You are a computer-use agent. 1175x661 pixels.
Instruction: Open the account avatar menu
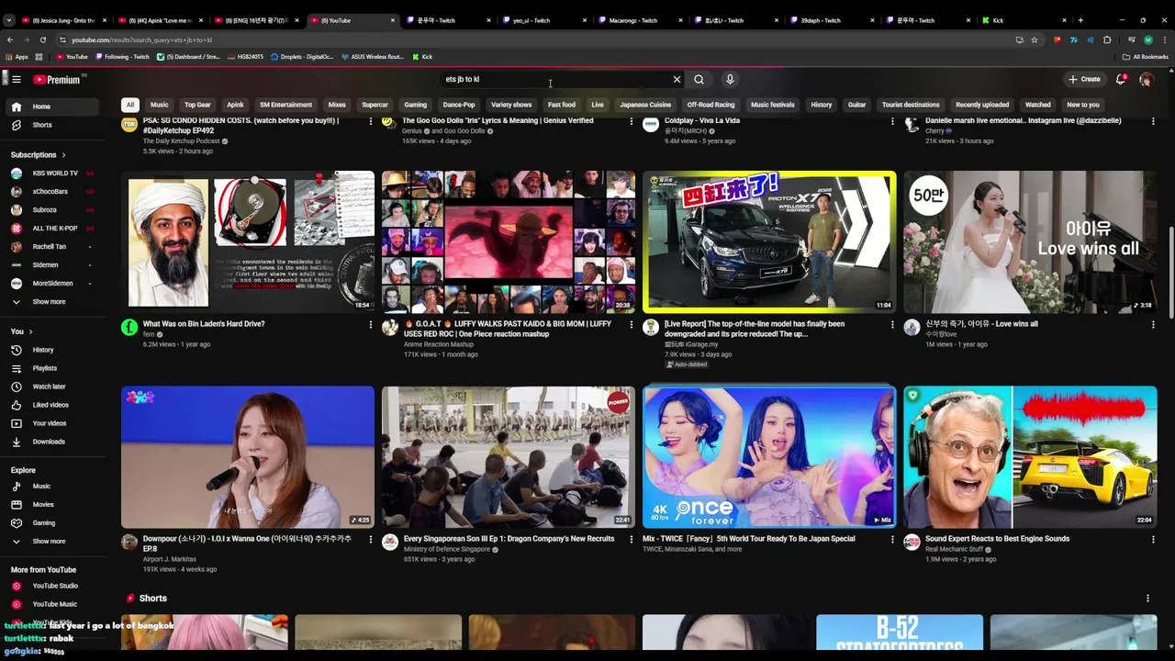coord(1147,80)
